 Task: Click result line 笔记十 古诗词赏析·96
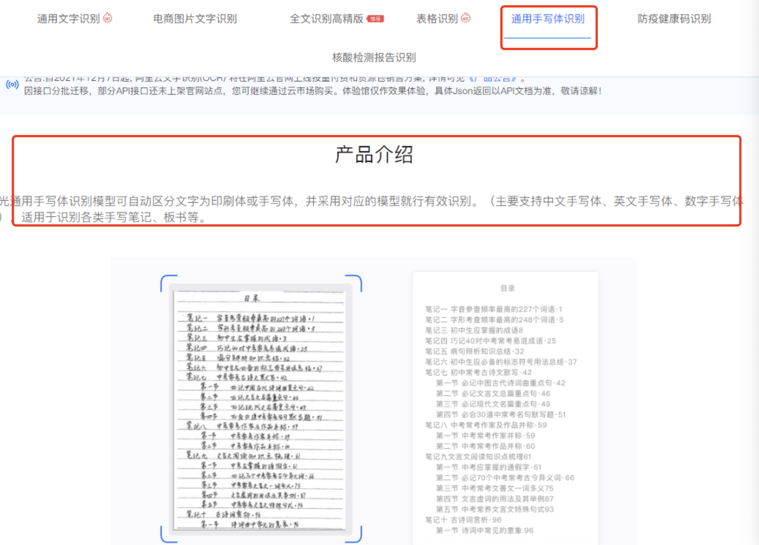[x=463, y=520]
